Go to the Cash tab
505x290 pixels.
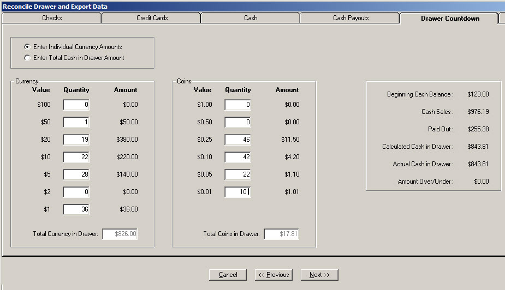[251, 18]
